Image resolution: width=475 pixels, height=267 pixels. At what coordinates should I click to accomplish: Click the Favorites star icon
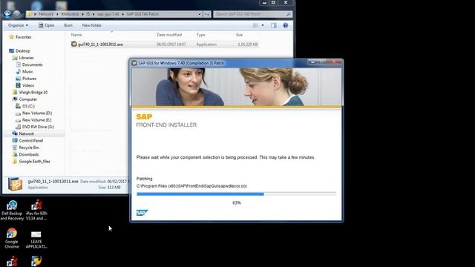pyautogui.click(x=12, y=37)
